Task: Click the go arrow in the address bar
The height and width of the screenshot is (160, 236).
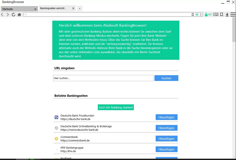Action: pyautogui.click(x=201, y=14)
